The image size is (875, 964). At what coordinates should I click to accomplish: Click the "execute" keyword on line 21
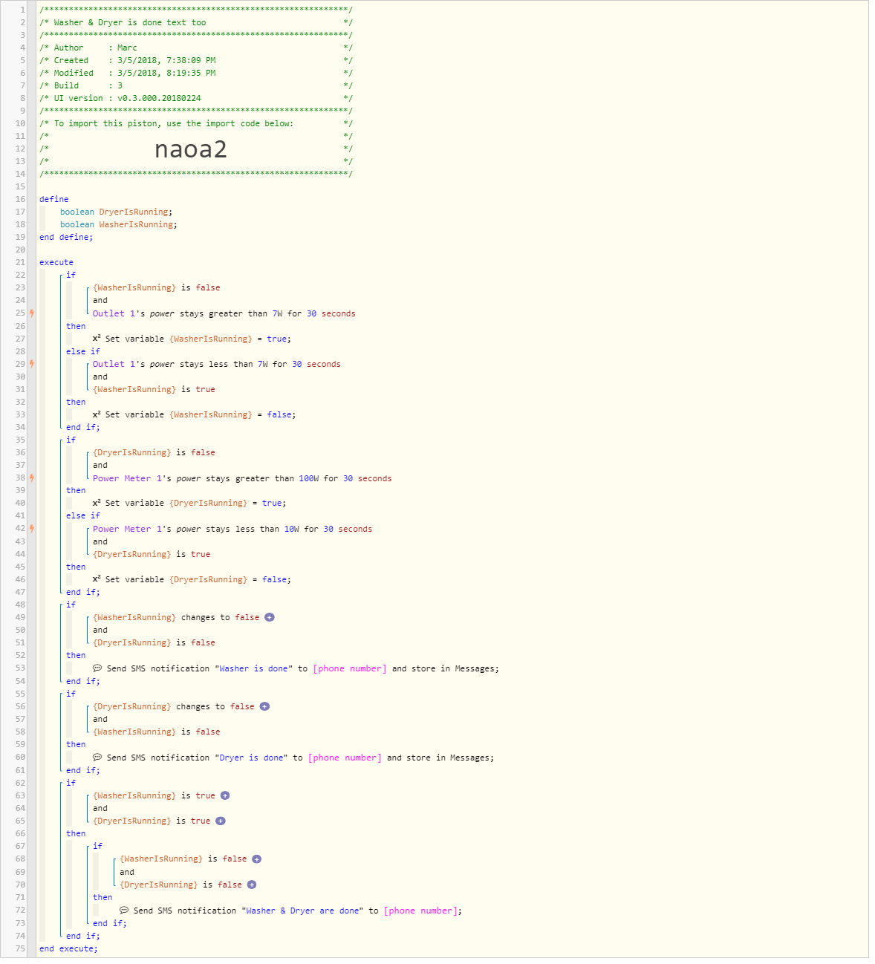[x=56, y=262]
